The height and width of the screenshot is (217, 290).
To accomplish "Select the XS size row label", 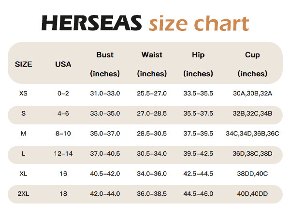I will 24,93.
